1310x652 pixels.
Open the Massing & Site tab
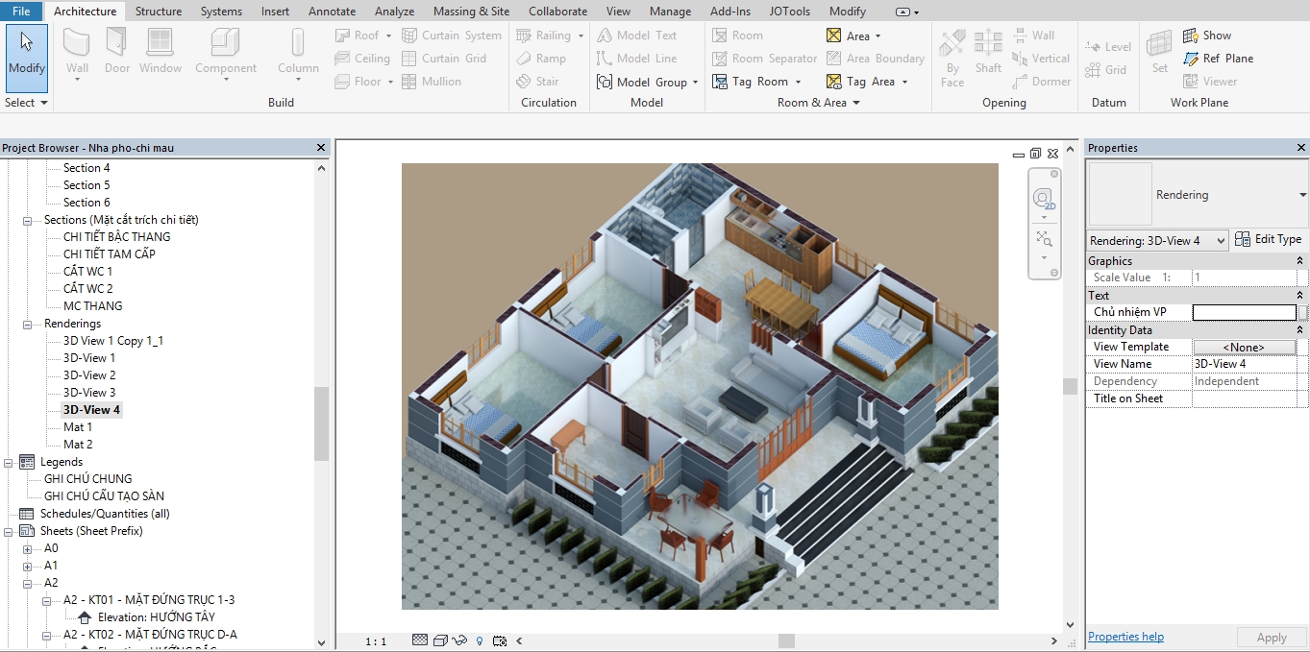[x=471, y=12]
